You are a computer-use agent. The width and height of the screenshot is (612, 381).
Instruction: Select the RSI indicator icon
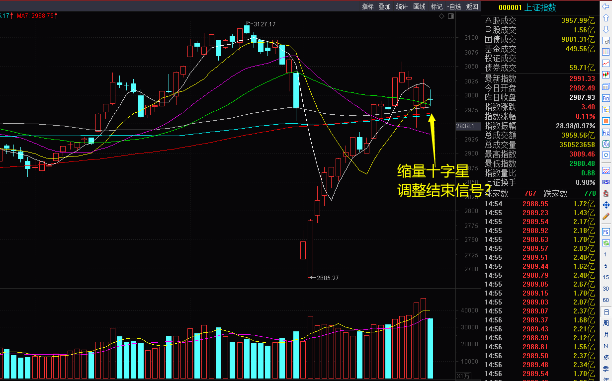point(606,182)
